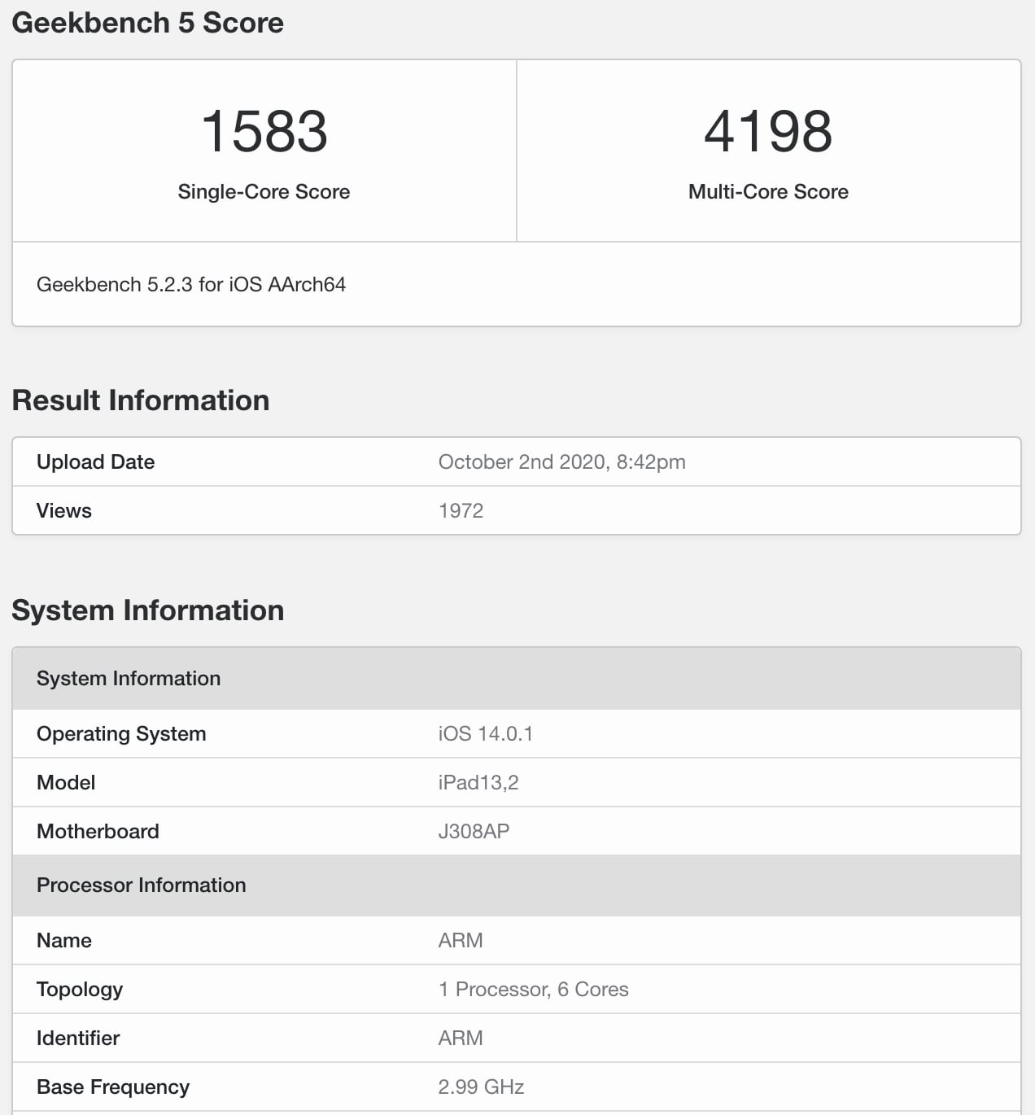Select 'Geekbench 5.2.3 for iOS AArch64' text
The height and width of the screenshot is (1115, 1035).
[x=191, y=284]
